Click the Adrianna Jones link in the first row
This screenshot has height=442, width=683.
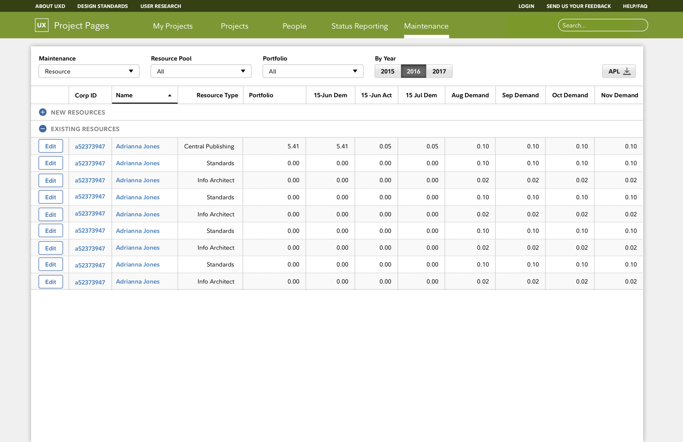(138, 146)
